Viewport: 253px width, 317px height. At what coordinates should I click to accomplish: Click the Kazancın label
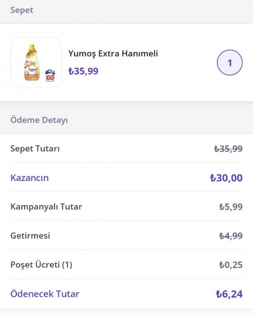(x=30, y=178)
